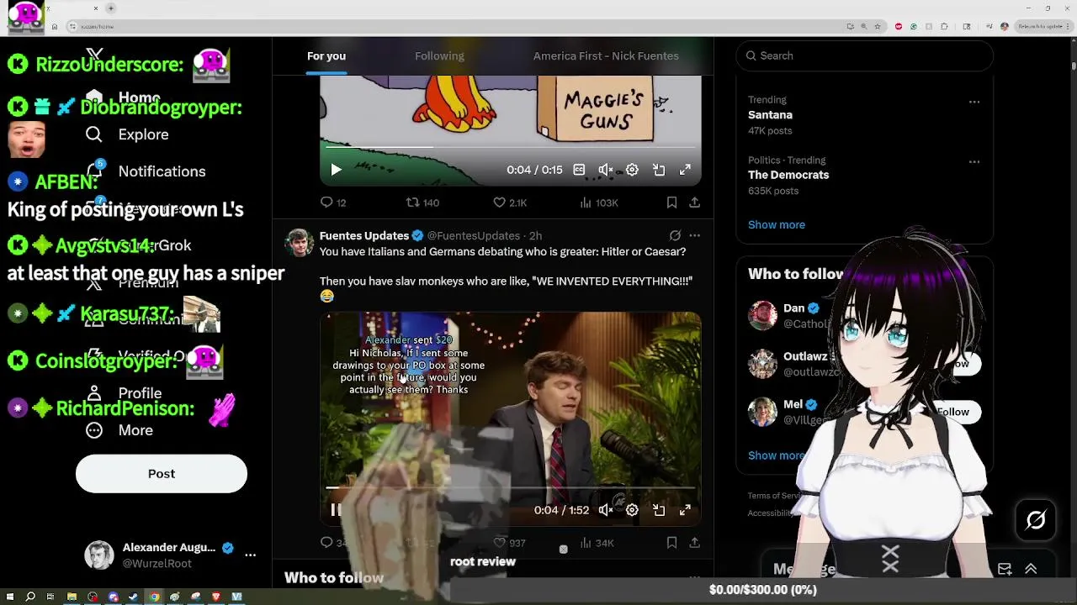The width and height of the screenshot is (1077, 605).
Task: Open More menu in sidebar
Action: pyautogui.click(x=119, y=430)
